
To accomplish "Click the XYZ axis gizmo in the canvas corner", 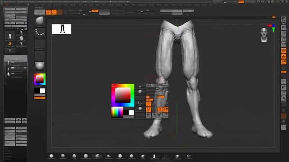I will click(272, 28).
